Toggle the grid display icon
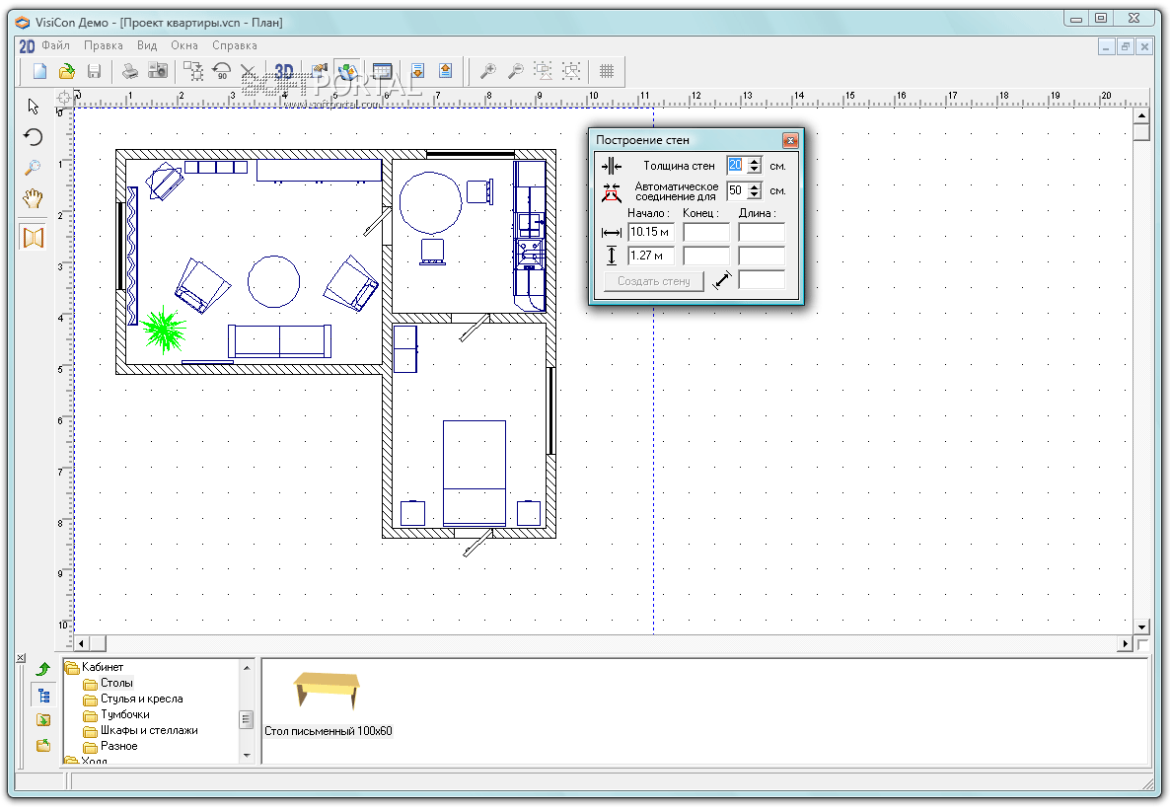The width and height of the screenshot is (1170, 811). tap(607, 71)
